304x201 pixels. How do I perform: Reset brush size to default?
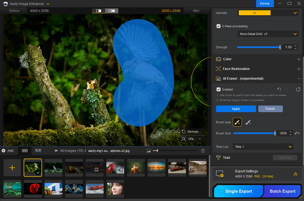297,133
